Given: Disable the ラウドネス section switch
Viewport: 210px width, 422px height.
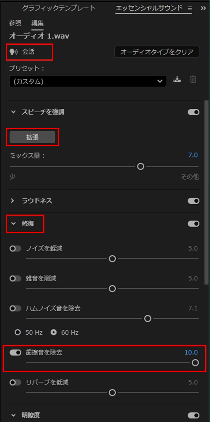Looking at the screenshot, I should click(x=193, y=201).
